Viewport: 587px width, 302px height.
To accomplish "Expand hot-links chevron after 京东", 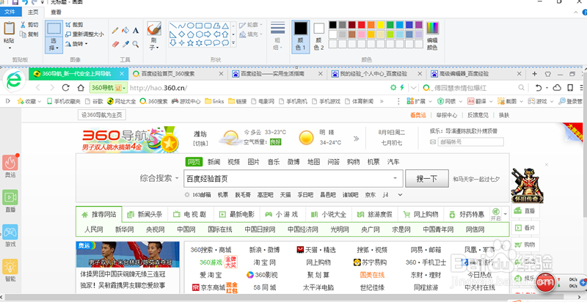I will point(400,195).
